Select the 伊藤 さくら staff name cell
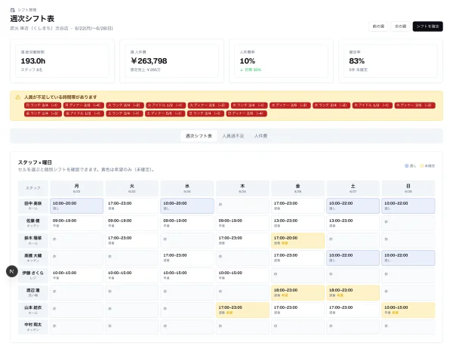 33,275
